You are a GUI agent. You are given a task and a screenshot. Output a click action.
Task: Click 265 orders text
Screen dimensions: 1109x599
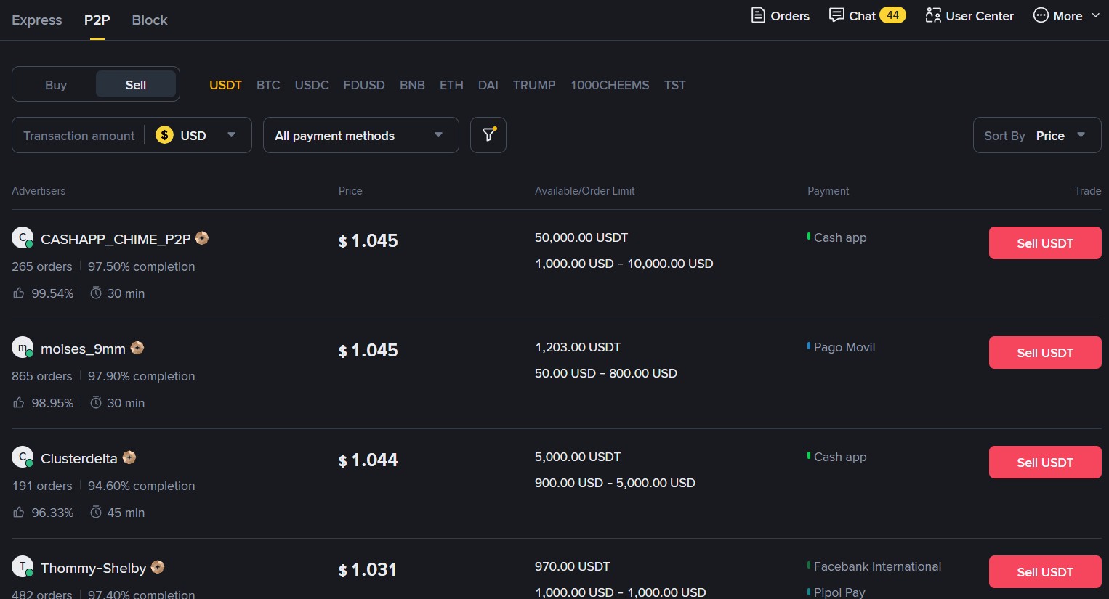coord(42,266)
